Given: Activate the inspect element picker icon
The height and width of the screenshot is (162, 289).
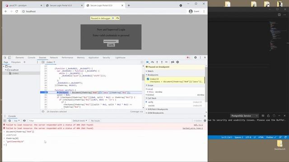Looking at the screenshot, I should [x=5, y=58].
